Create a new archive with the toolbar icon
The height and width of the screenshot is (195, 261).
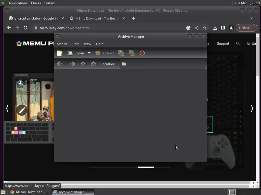pyautogui.click(x=60, y=53)
